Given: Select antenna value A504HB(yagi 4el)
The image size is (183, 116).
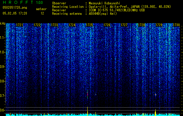Looking at the screenshot, I should (103, 14).
